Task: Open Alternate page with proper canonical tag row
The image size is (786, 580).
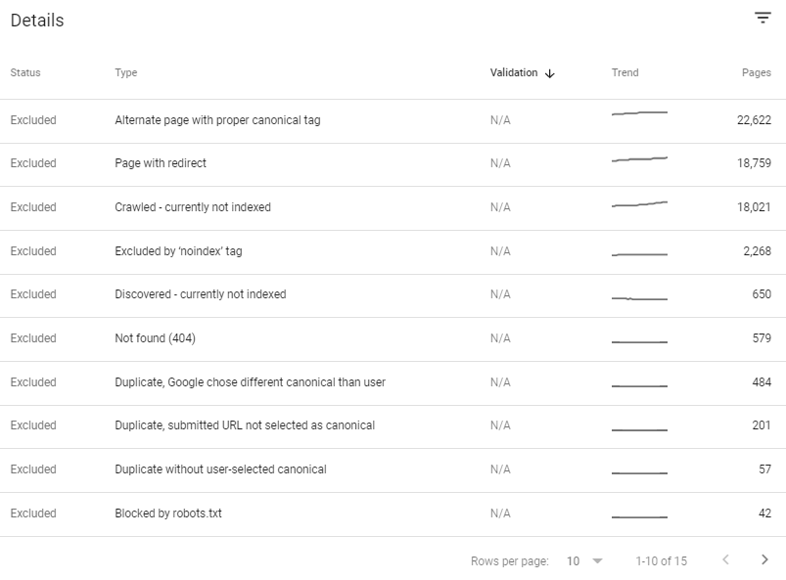Action: tap(393, 120)
